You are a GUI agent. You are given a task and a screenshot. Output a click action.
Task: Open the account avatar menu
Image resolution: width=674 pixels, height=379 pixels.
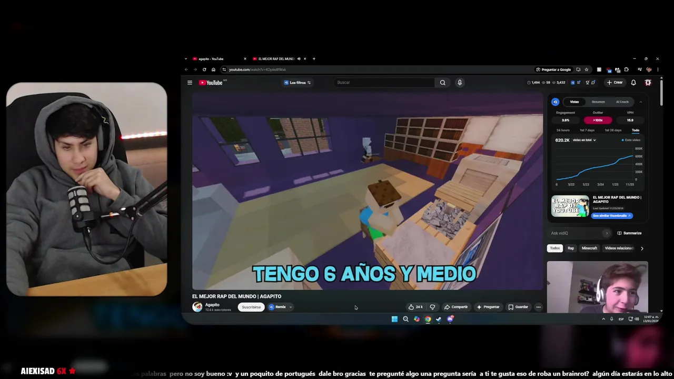pos(648,83)
